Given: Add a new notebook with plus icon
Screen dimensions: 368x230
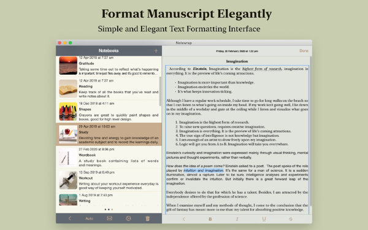Looking at the screenshot, I should (156, 51).
